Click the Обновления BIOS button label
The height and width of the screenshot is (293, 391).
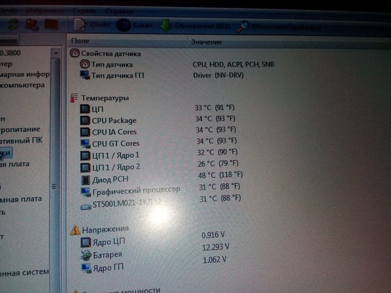coord(203,25)
